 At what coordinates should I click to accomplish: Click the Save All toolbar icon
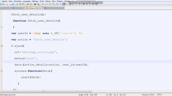click(3, 4)
